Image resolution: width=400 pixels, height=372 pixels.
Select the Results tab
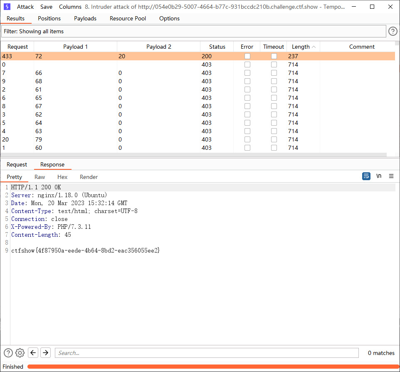click(x=15, y=18)
